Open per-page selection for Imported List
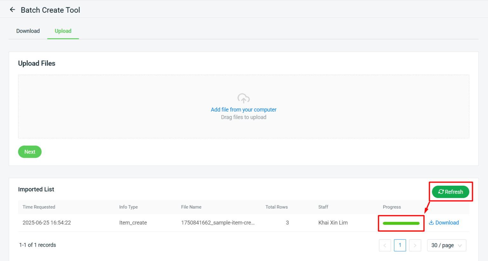488x261 pixels. click(446, 245)
